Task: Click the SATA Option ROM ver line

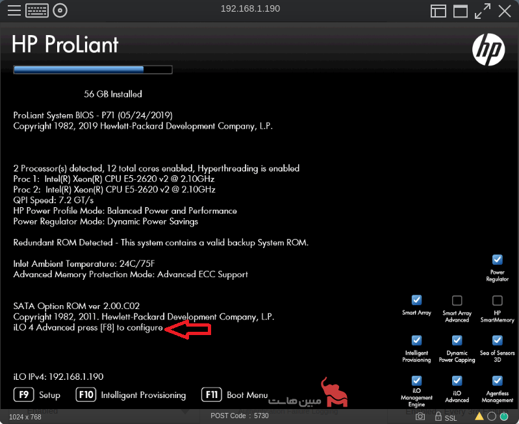Action: (77, 306)
